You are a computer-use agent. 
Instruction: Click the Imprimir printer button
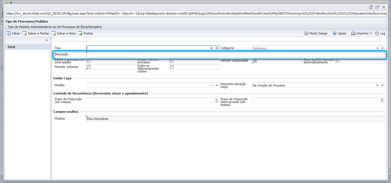pos(360,33)
